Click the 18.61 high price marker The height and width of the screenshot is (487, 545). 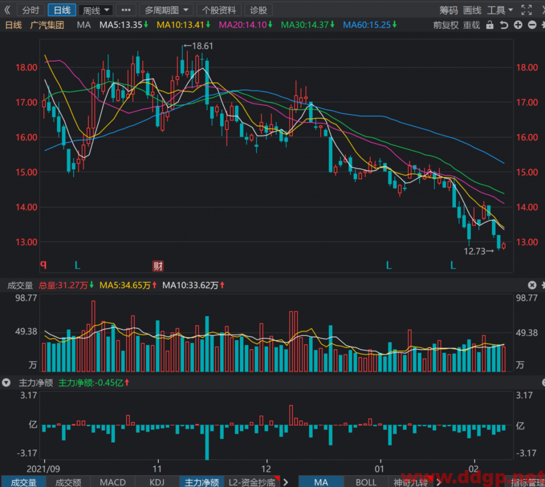pos(199,46)
